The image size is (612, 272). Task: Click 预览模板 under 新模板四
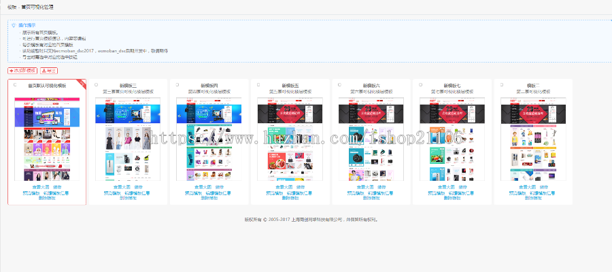(x=193, y=193)
